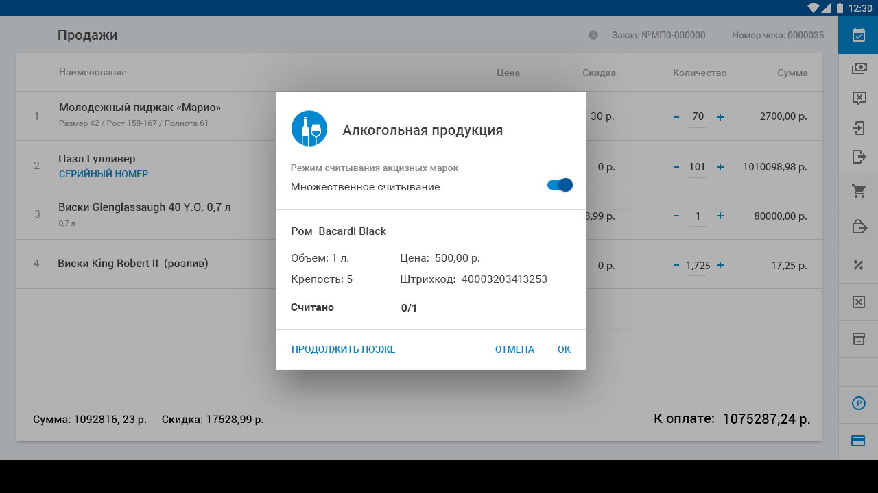Screen dimensions: 878x493
Task: Click quantity field showing 1,725
Action: [x=698, y=266]
